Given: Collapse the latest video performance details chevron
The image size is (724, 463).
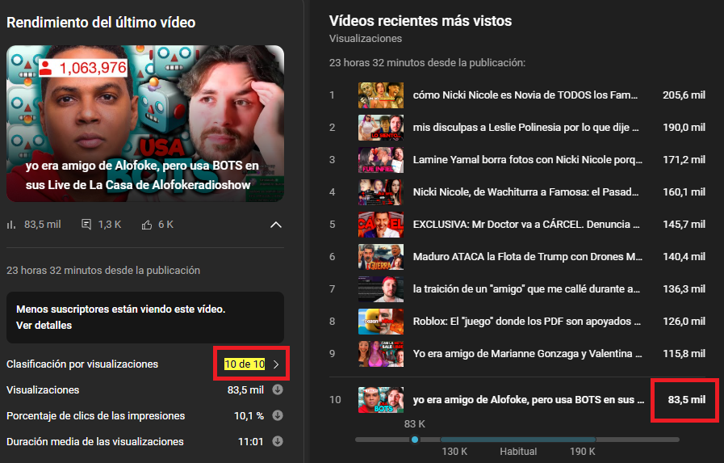Looking at the screenshot, I should 276,225.
